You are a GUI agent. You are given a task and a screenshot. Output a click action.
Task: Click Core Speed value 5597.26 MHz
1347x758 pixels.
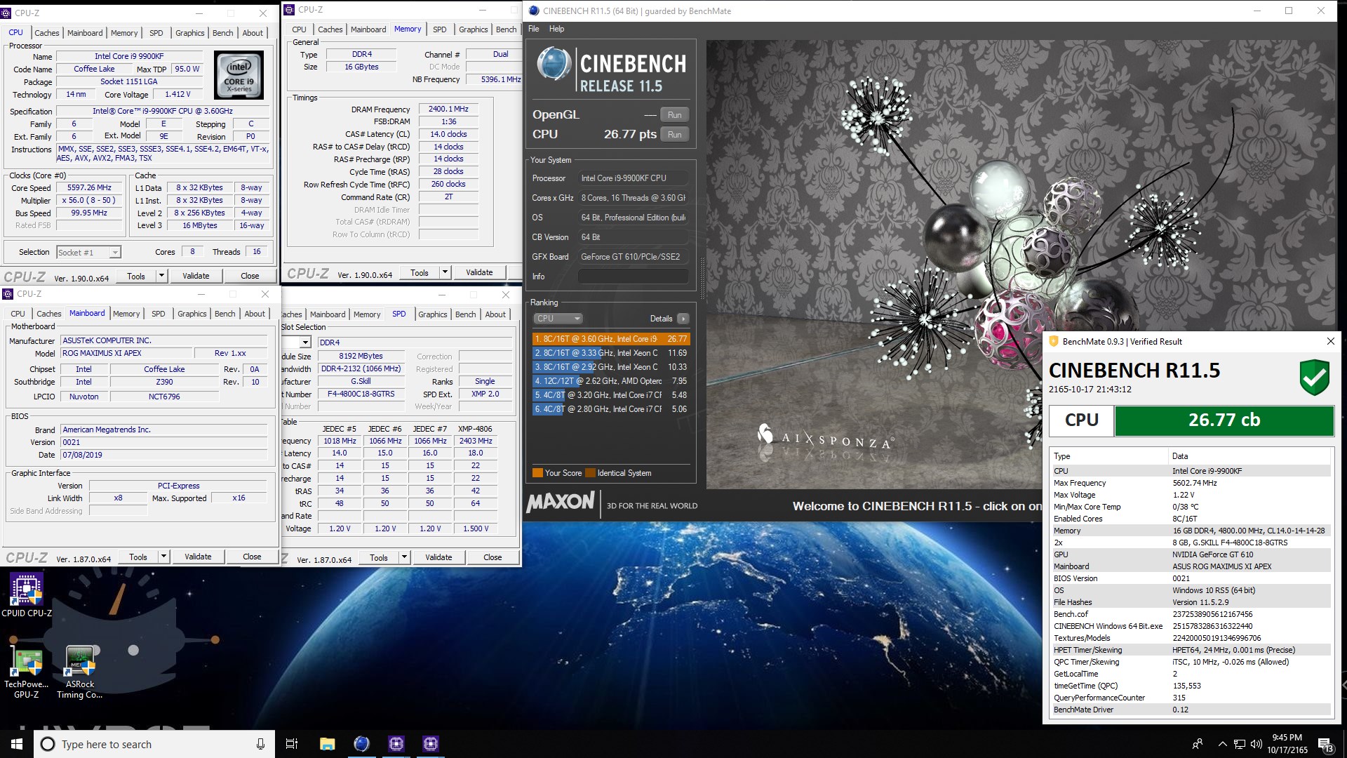89,188
